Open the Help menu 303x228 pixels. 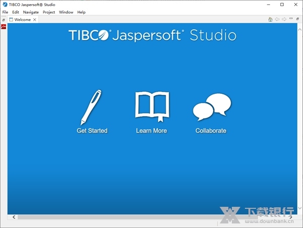click(x=81, y=12)
